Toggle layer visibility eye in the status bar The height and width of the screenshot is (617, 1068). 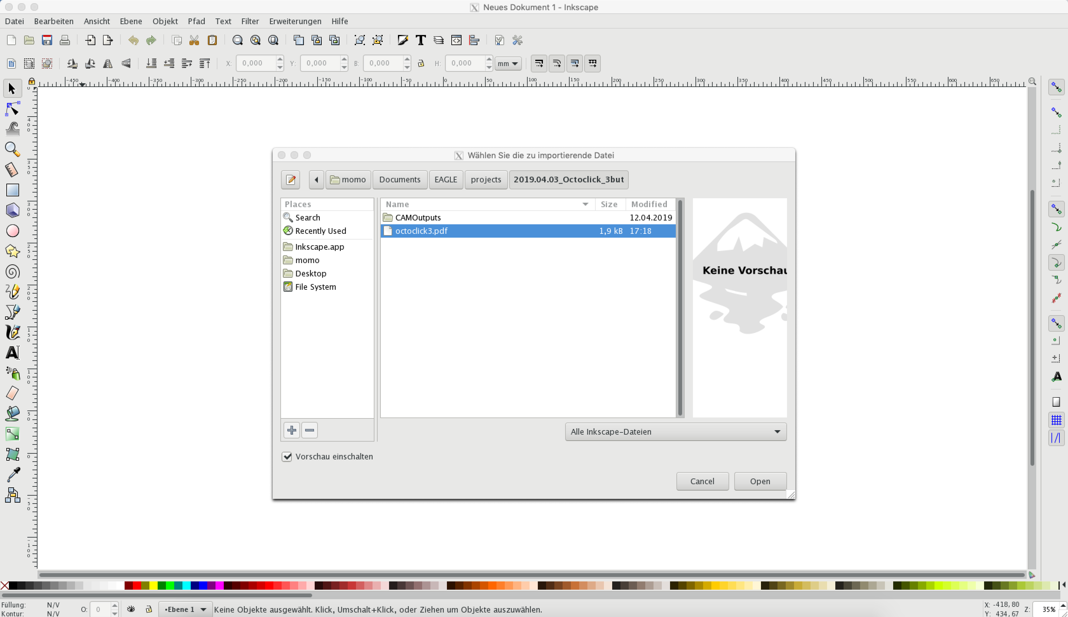pos(131,609)
